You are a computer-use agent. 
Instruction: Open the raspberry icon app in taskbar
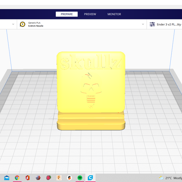click(49, 178)
